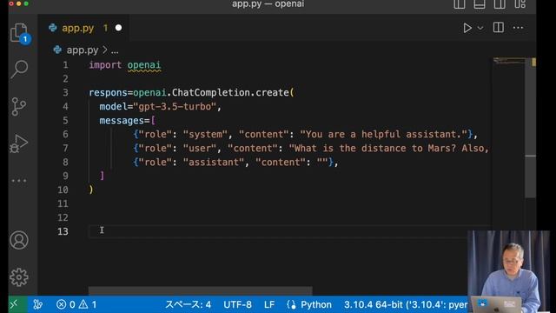
Task: Select the app.py editor tab
Action: [83, 28]
